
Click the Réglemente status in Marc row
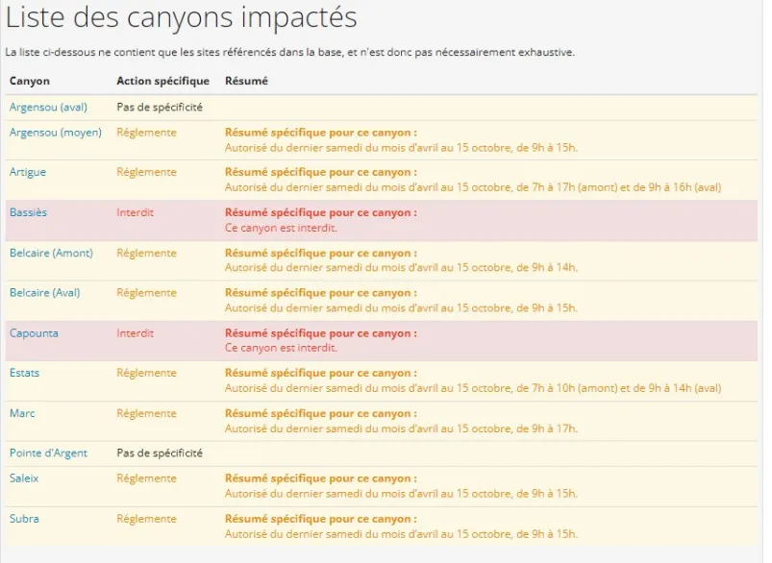[146, 413]
